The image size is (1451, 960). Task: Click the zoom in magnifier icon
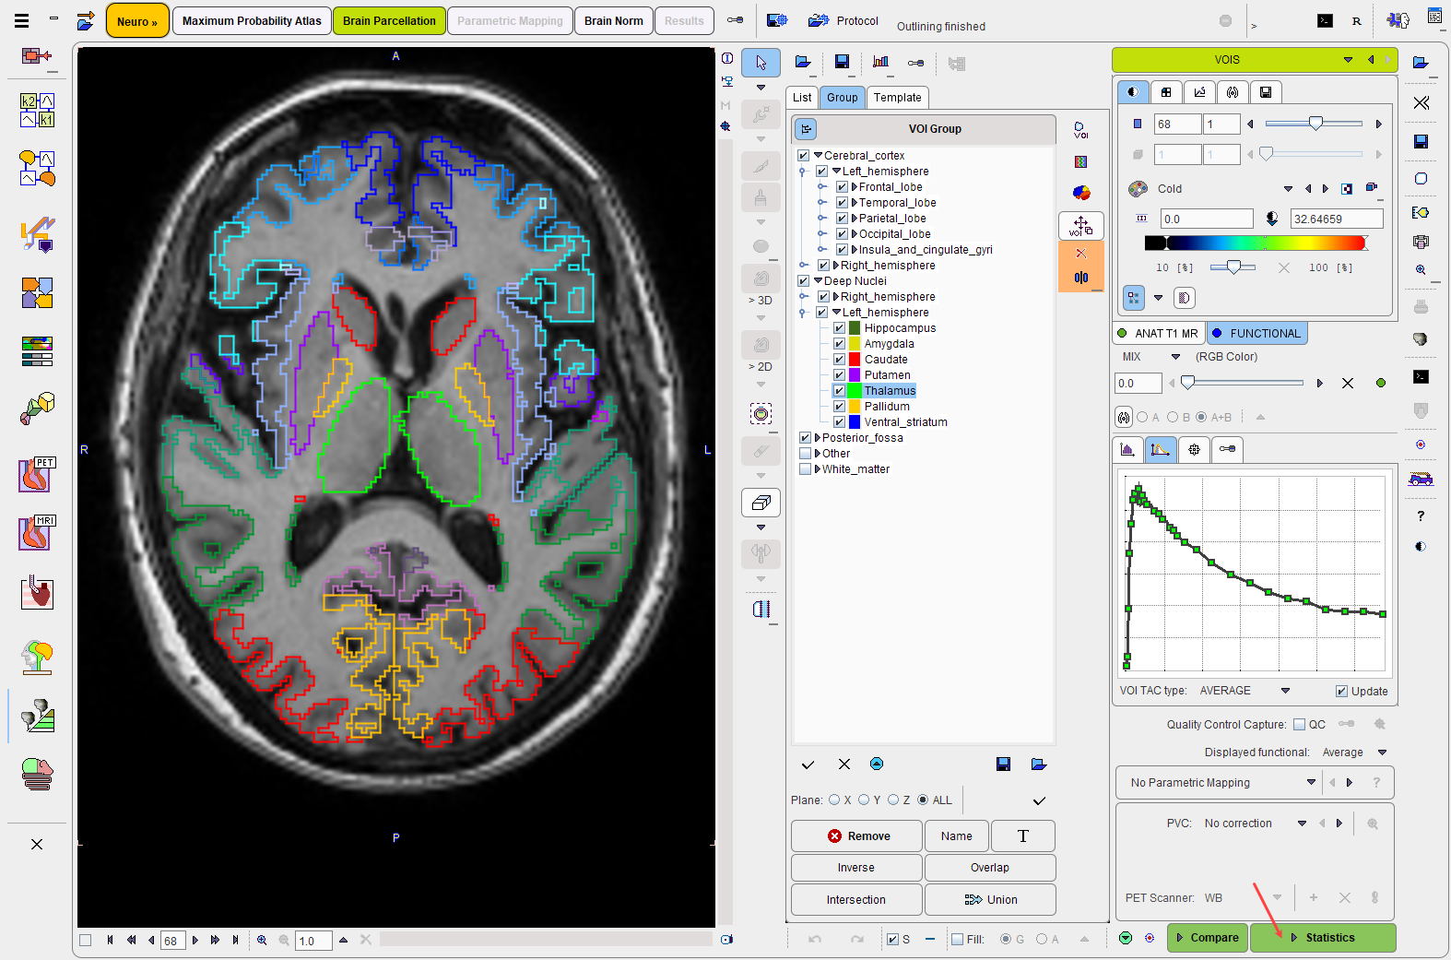coord(262,940)
